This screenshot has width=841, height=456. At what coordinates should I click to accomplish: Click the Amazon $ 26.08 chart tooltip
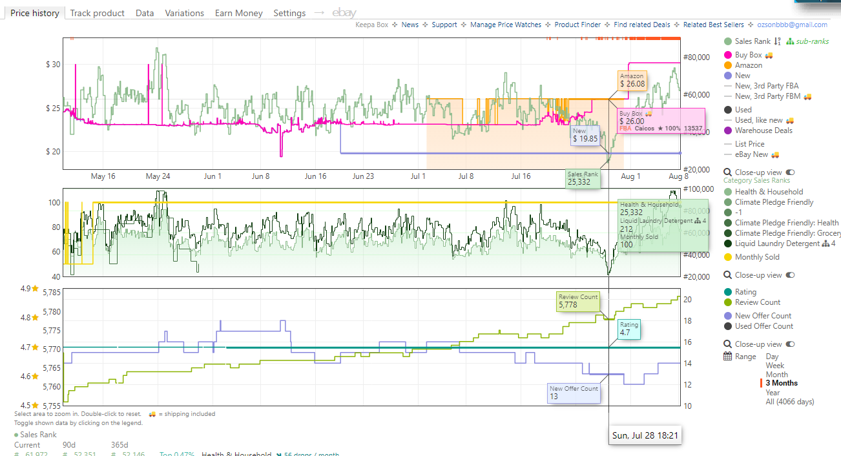[632, 80]
